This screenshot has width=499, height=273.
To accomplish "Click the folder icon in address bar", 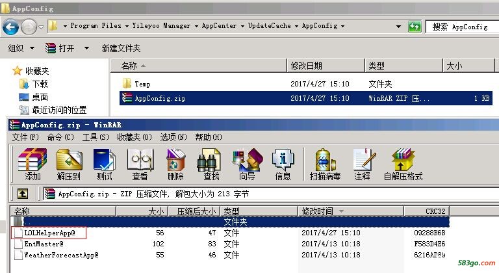I will 53,26.
